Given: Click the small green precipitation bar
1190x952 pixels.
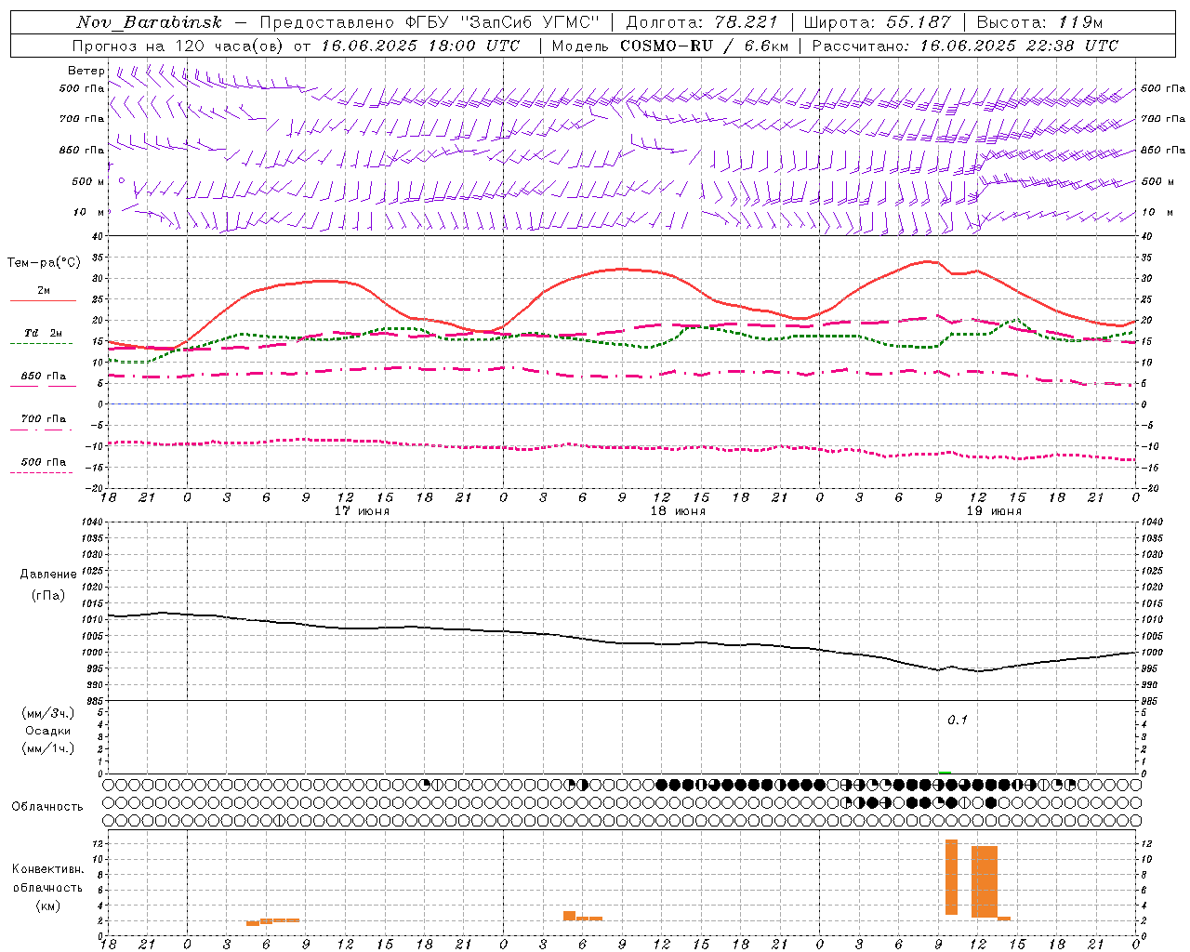Looking at the screenshot, I should pyautogui.click(x=945, y=772).
